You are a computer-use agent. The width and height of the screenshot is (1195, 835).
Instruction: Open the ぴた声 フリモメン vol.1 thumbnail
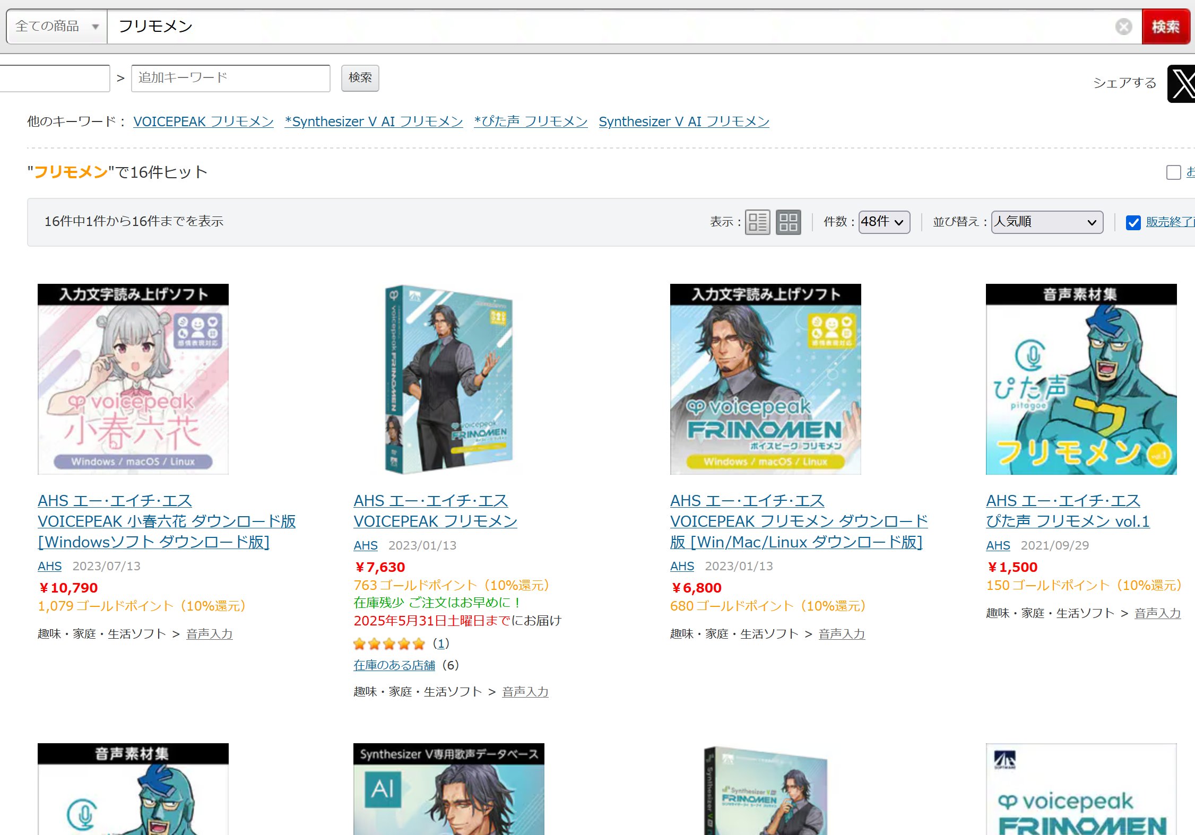(x=1081, y=379)
